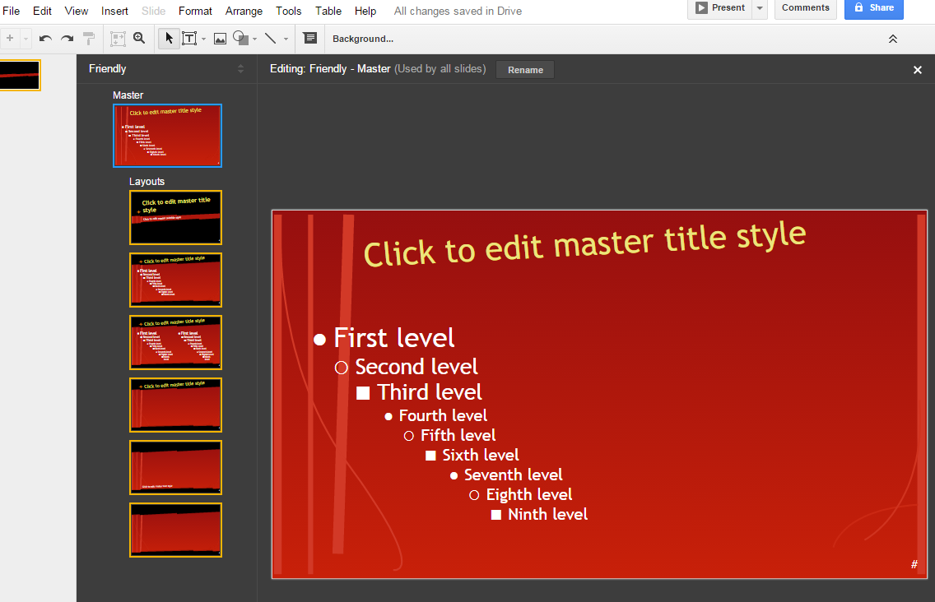Image resolution: width=935 pixels, height=602 pixels.
Task: Click the 'First level' bullet text
Action: tap(394, 338)
